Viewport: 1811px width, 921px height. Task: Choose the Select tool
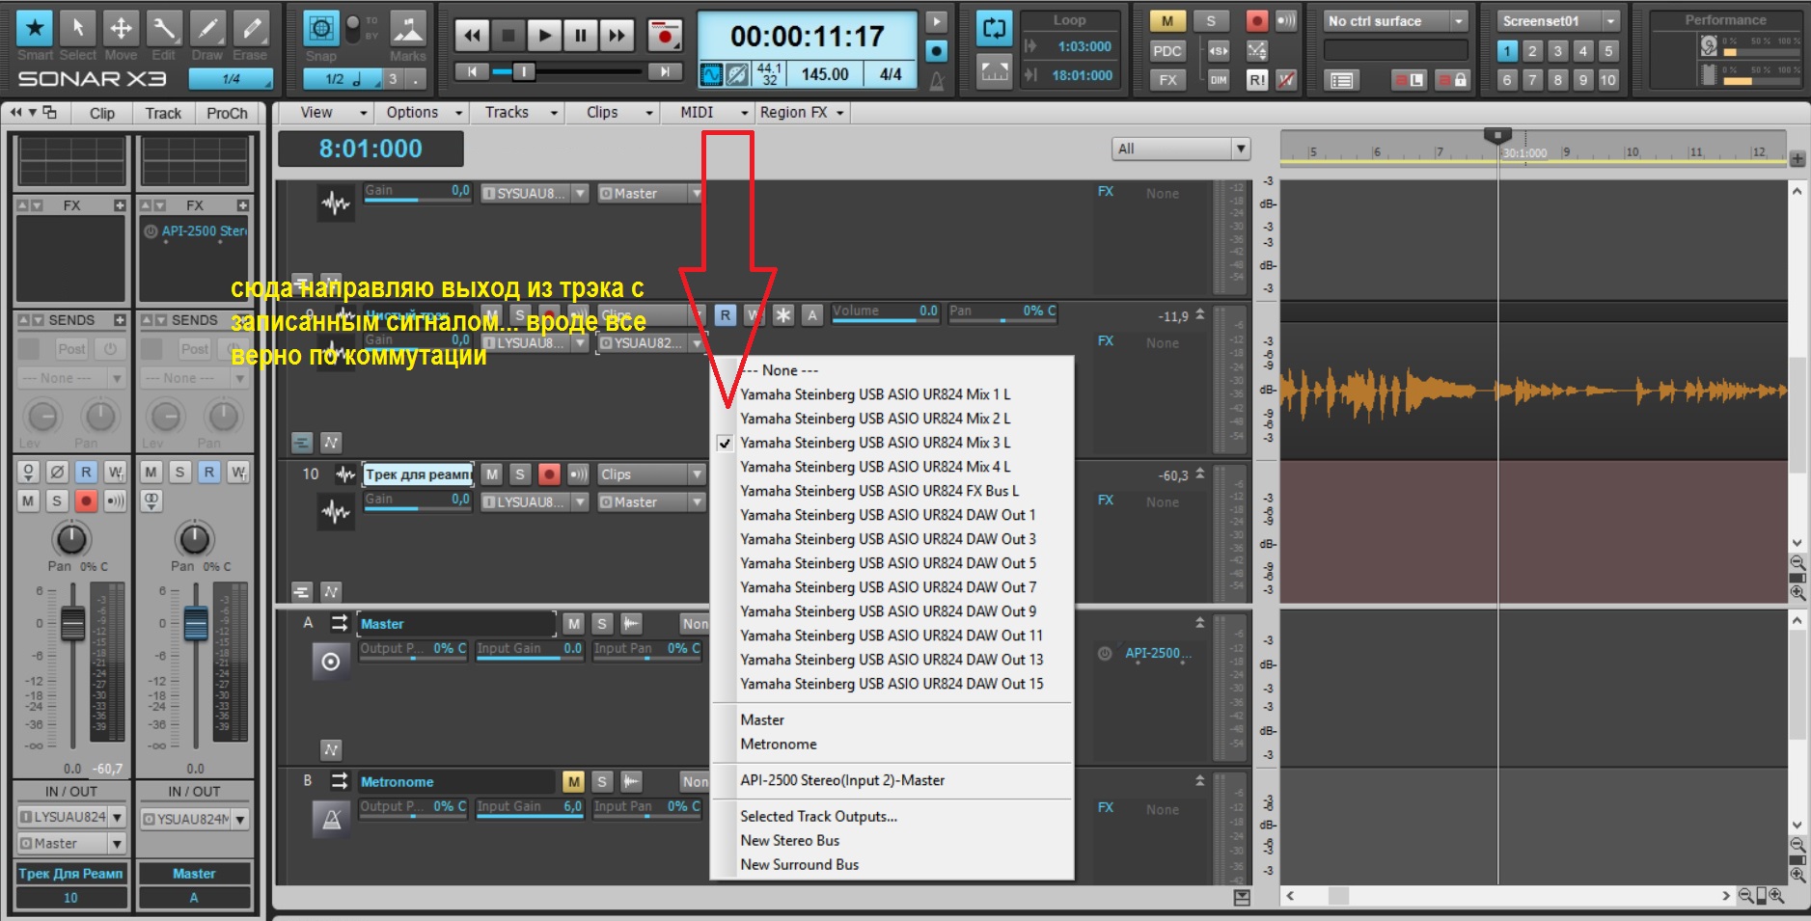(78, 29)
